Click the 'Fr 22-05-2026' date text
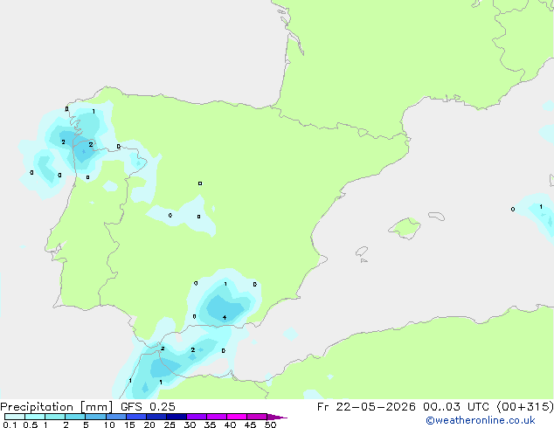This screenshot has height=428, width=554. [366, 407]
